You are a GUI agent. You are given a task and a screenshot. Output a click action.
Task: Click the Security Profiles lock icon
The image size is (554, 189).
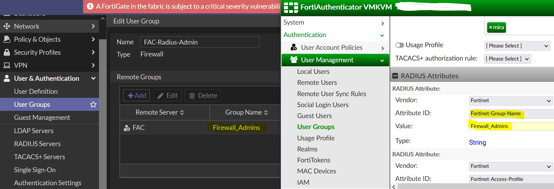pos(7,52)
